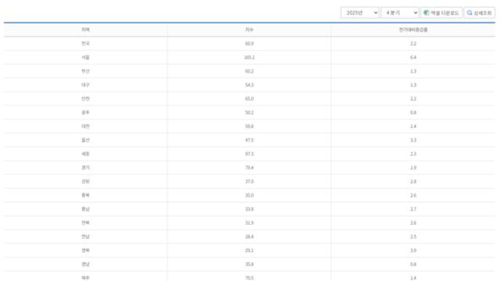Screen dimensions: 501x281
Task: Click the change rate 3.3 for 울산
Action: point(413,140)
